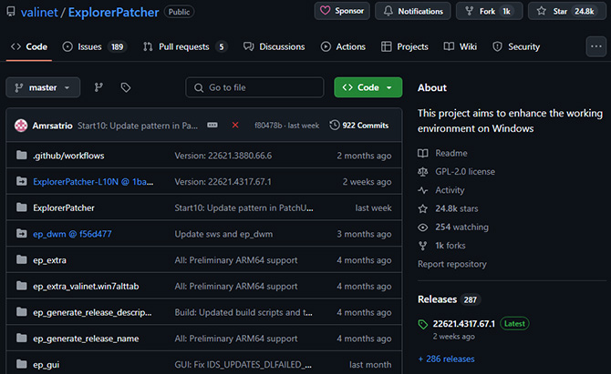Click the submodule icon for ep_dwm
The image size is (611, 374).
pyautogui.click(x=22, y=233)
